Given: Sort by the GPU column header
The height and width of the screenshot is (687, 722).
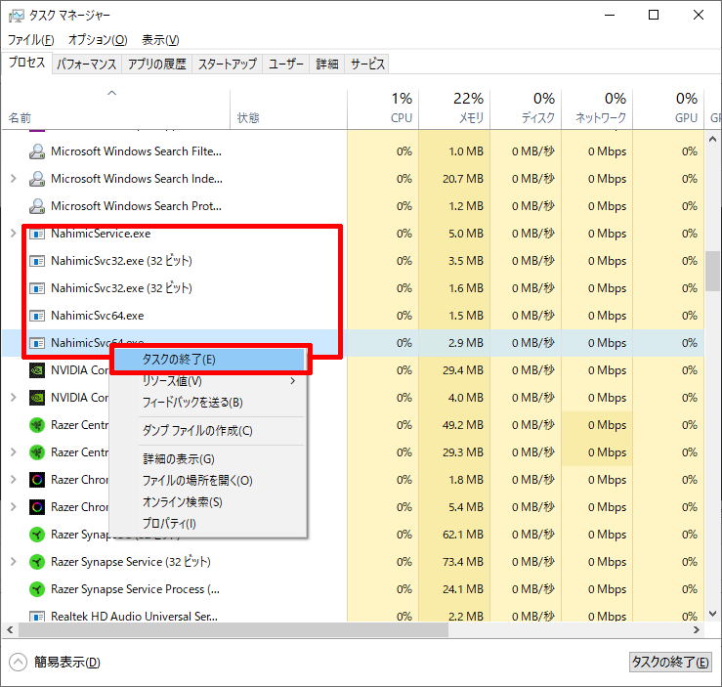Looking at the screenshot, I should pos(668,109).
